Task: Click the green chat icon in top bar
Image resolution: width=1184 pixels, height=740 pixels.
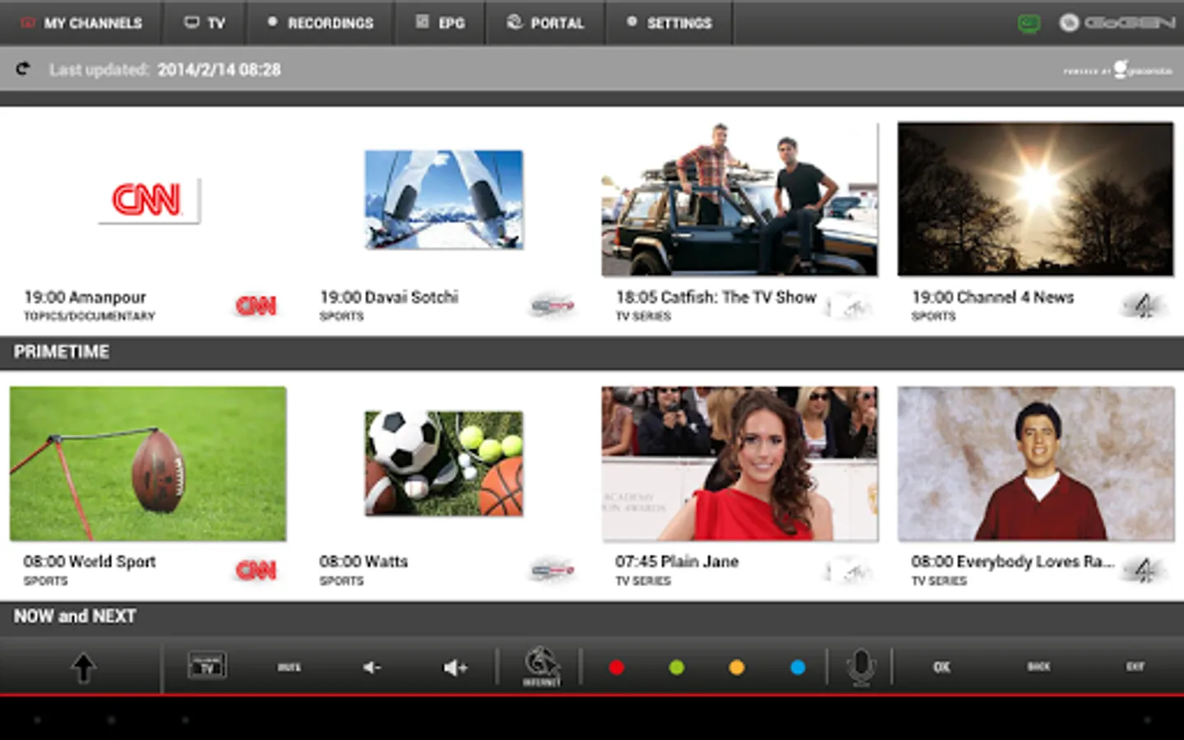Action: pyautogui.click(x=1029, y=23)
